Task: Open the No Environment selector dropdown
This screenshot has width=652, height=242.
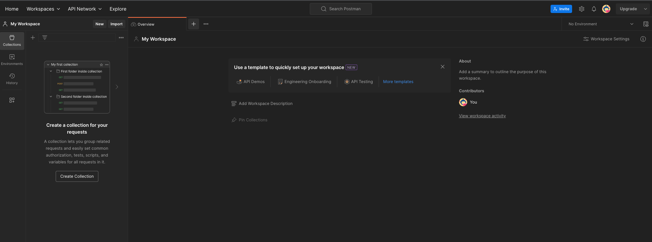Action: pyautogui.click(x=601, y=24)
